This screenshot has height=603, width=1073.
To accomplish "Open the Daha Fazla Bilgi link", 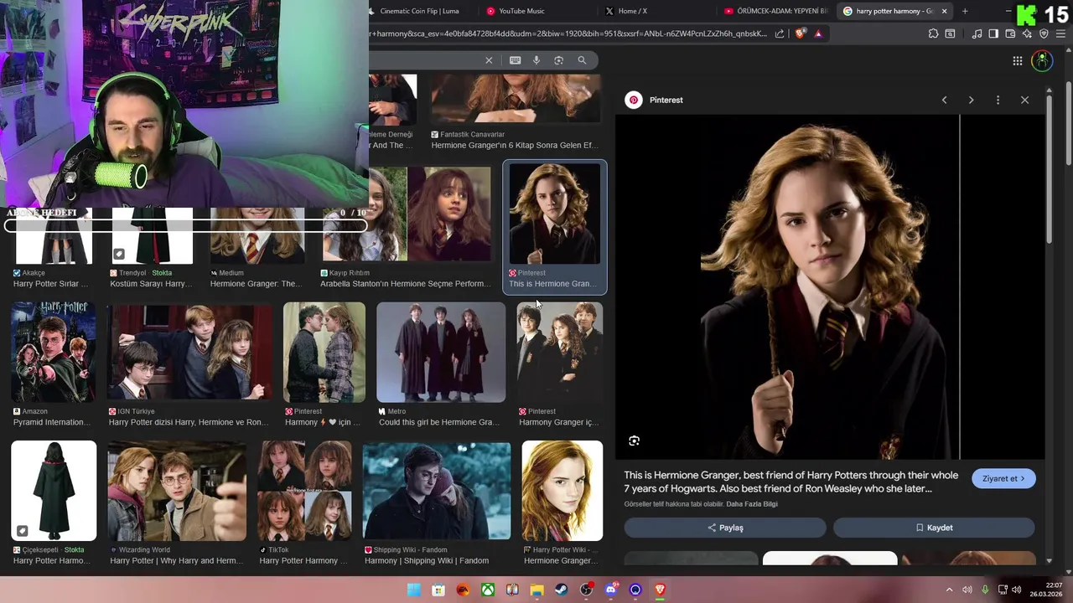I will coord(752,504).
